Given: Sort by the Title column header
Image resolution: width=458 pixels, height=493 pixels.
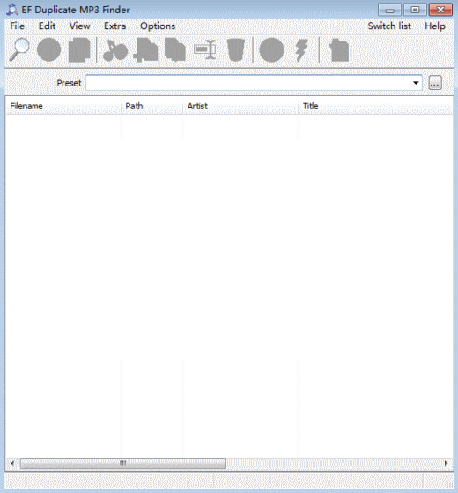Looking at the screenshot, I should click(375, 106).
